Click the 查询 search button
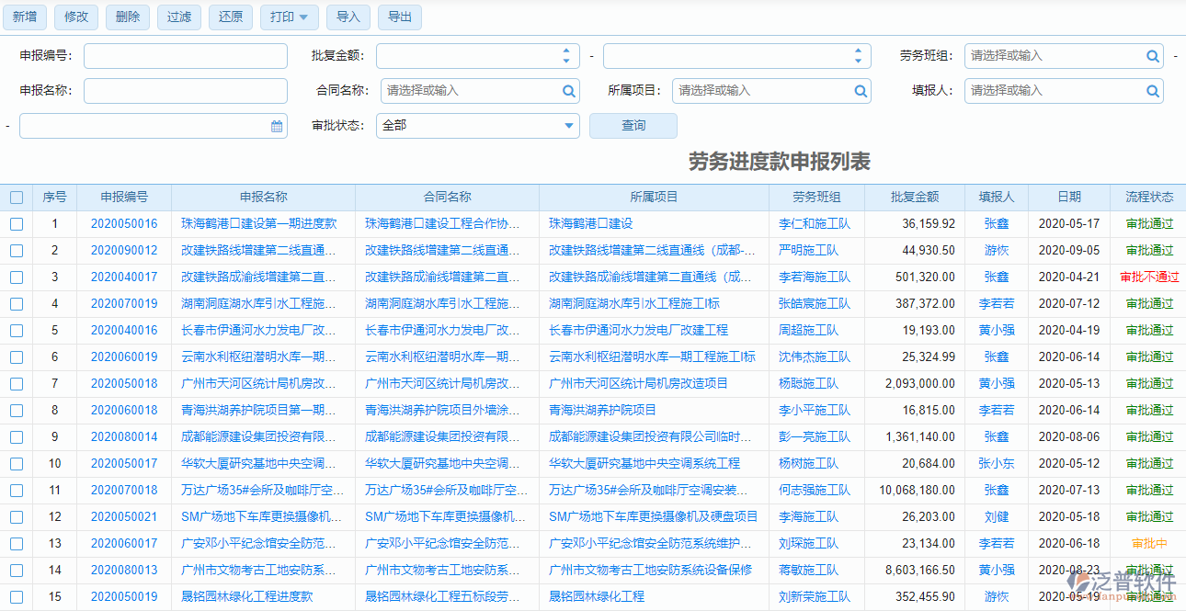The width and height of the screenshot is (1186, 611). tap(633, 125)
